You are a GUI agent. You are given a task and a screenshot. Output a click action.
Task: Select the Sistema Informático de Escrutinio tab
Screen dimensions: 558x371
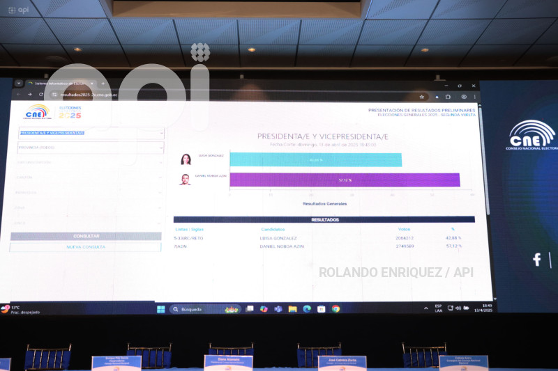click(61, 84)
